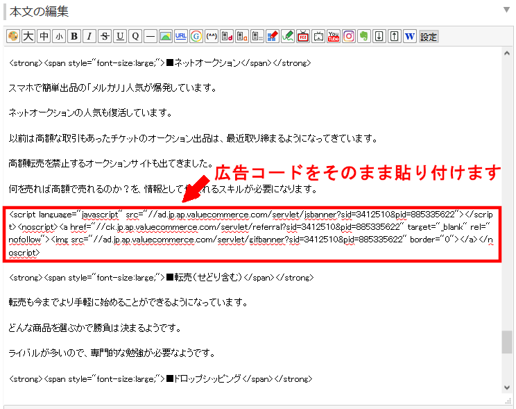Apply large font size (大) button
The width and height of the screenshot is (516, 409).
click(28, 36)
